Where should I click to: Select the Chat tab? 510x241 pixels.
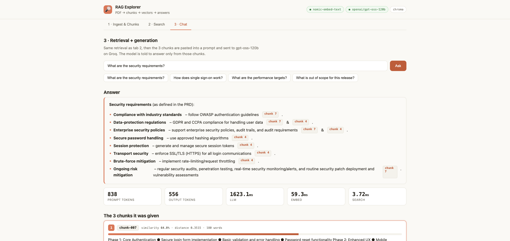tap(181, 24)
